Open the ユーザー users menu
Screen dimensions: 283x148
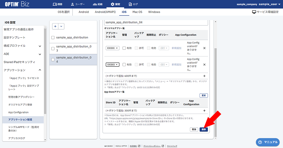coord(78,4)
